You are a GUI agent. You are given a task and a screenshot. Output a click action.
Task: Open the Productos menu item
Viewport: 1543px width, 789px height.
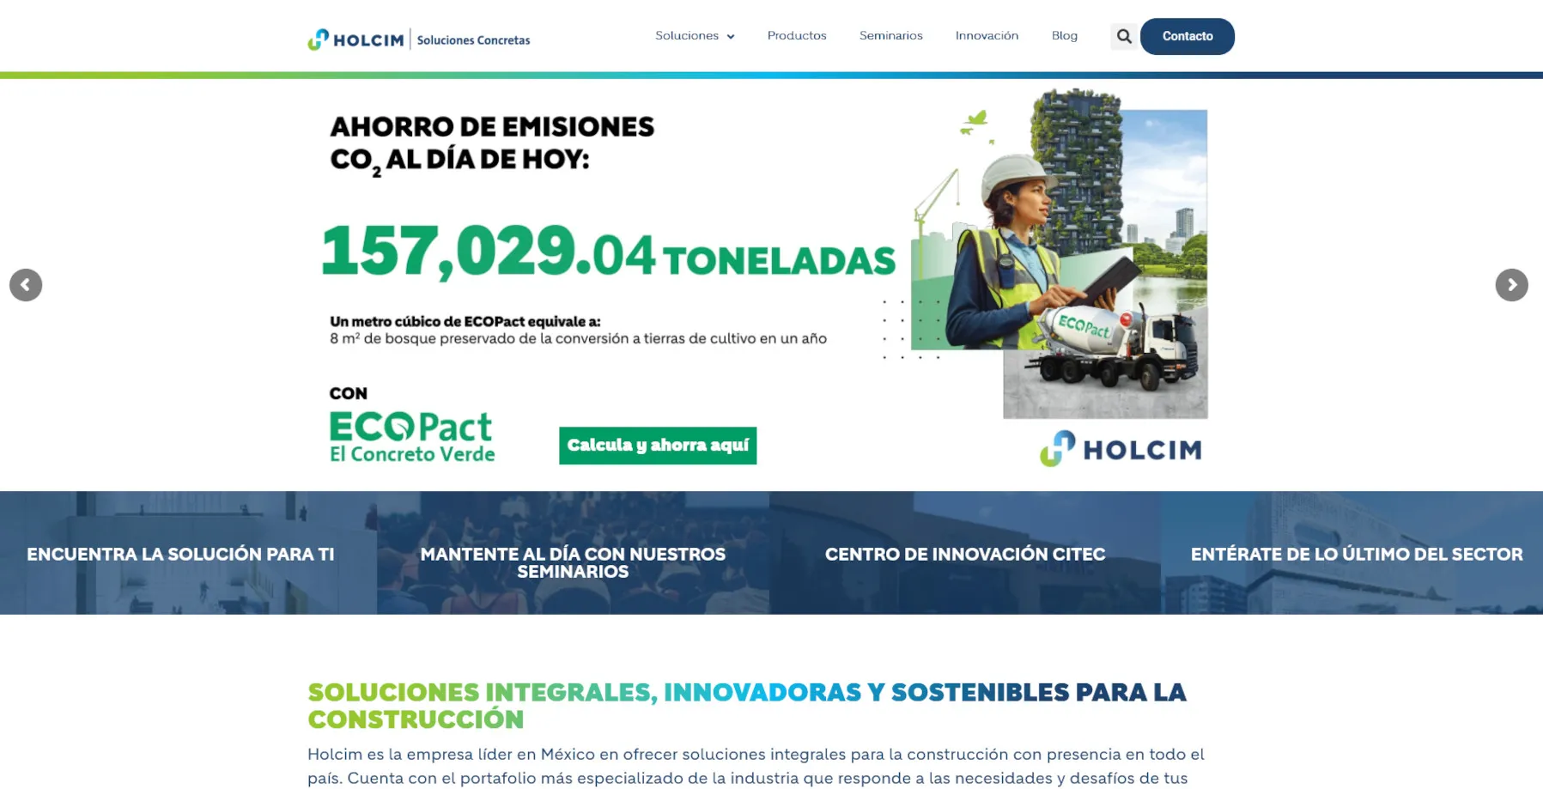(x=797, y=36)
